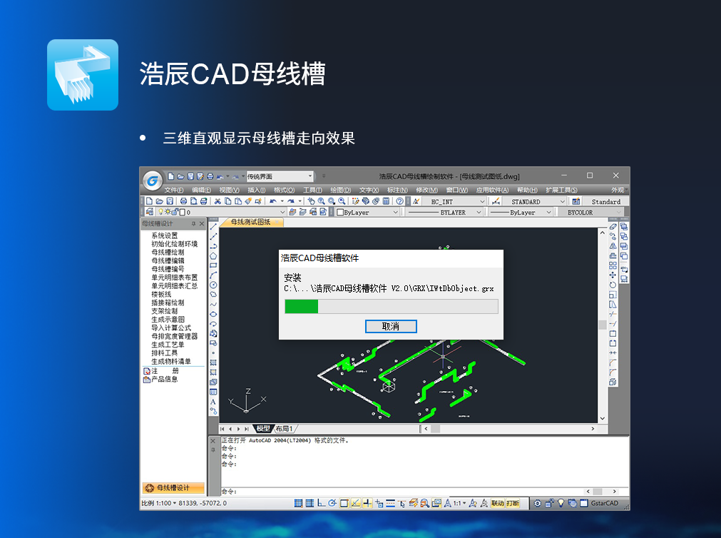Select Multiline Text 'A' tool
Viewport: 721px width, 538px height.
pyautogui.click(x=213, y=402)
